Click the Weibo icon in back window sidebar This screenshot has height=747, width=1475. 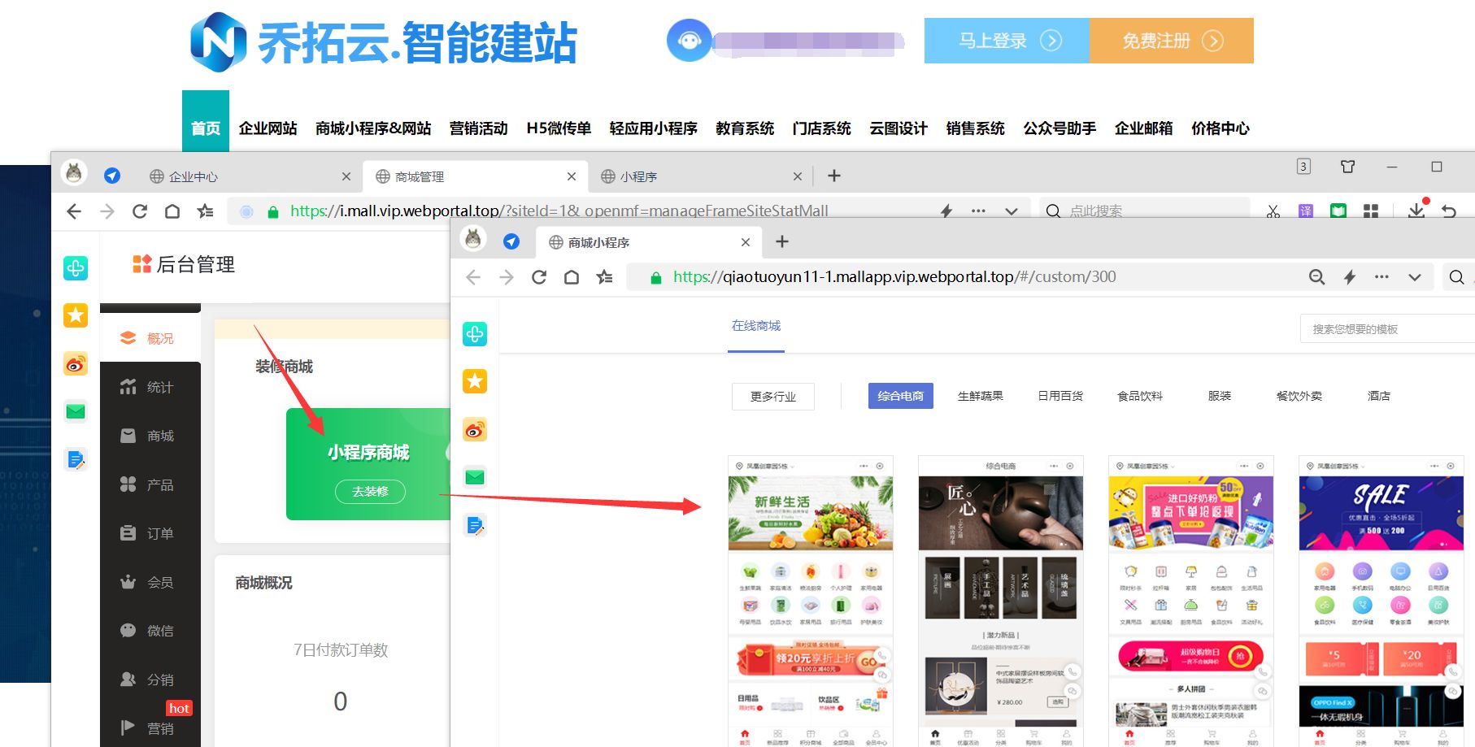76,364
